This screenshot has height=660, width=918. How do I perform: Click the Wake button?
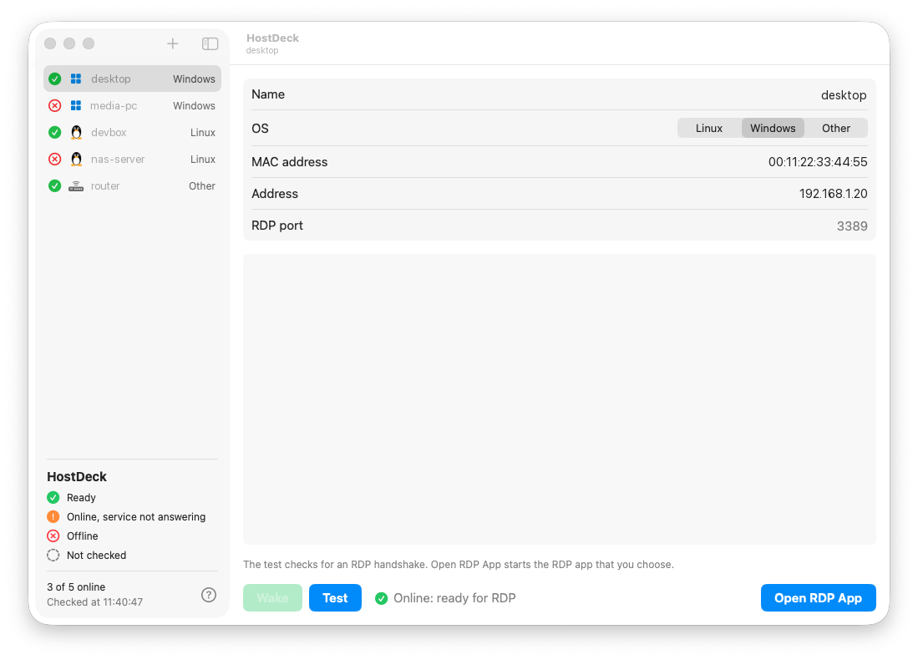(x=272, y=598)
